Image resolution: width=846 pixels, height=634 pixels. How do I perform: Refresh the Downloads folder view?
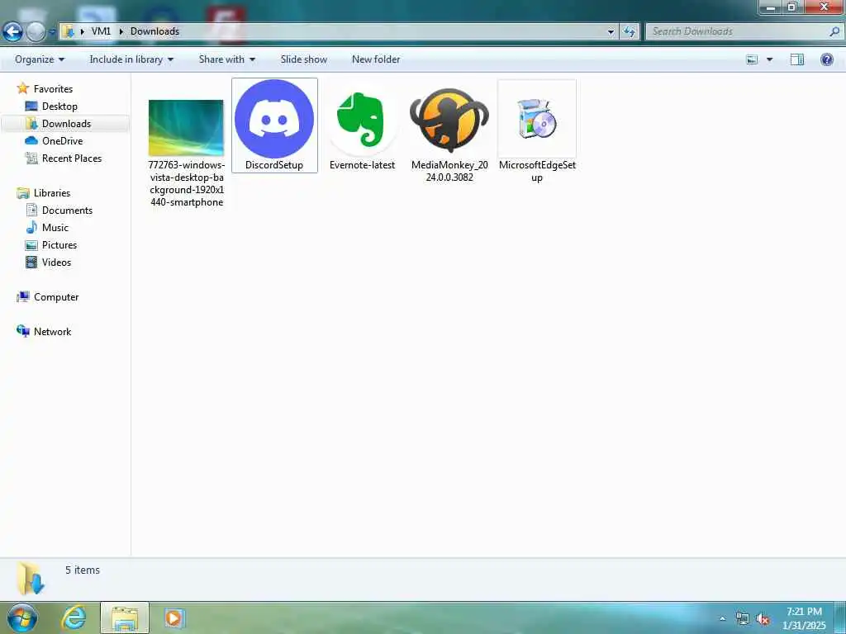[630, 32]
